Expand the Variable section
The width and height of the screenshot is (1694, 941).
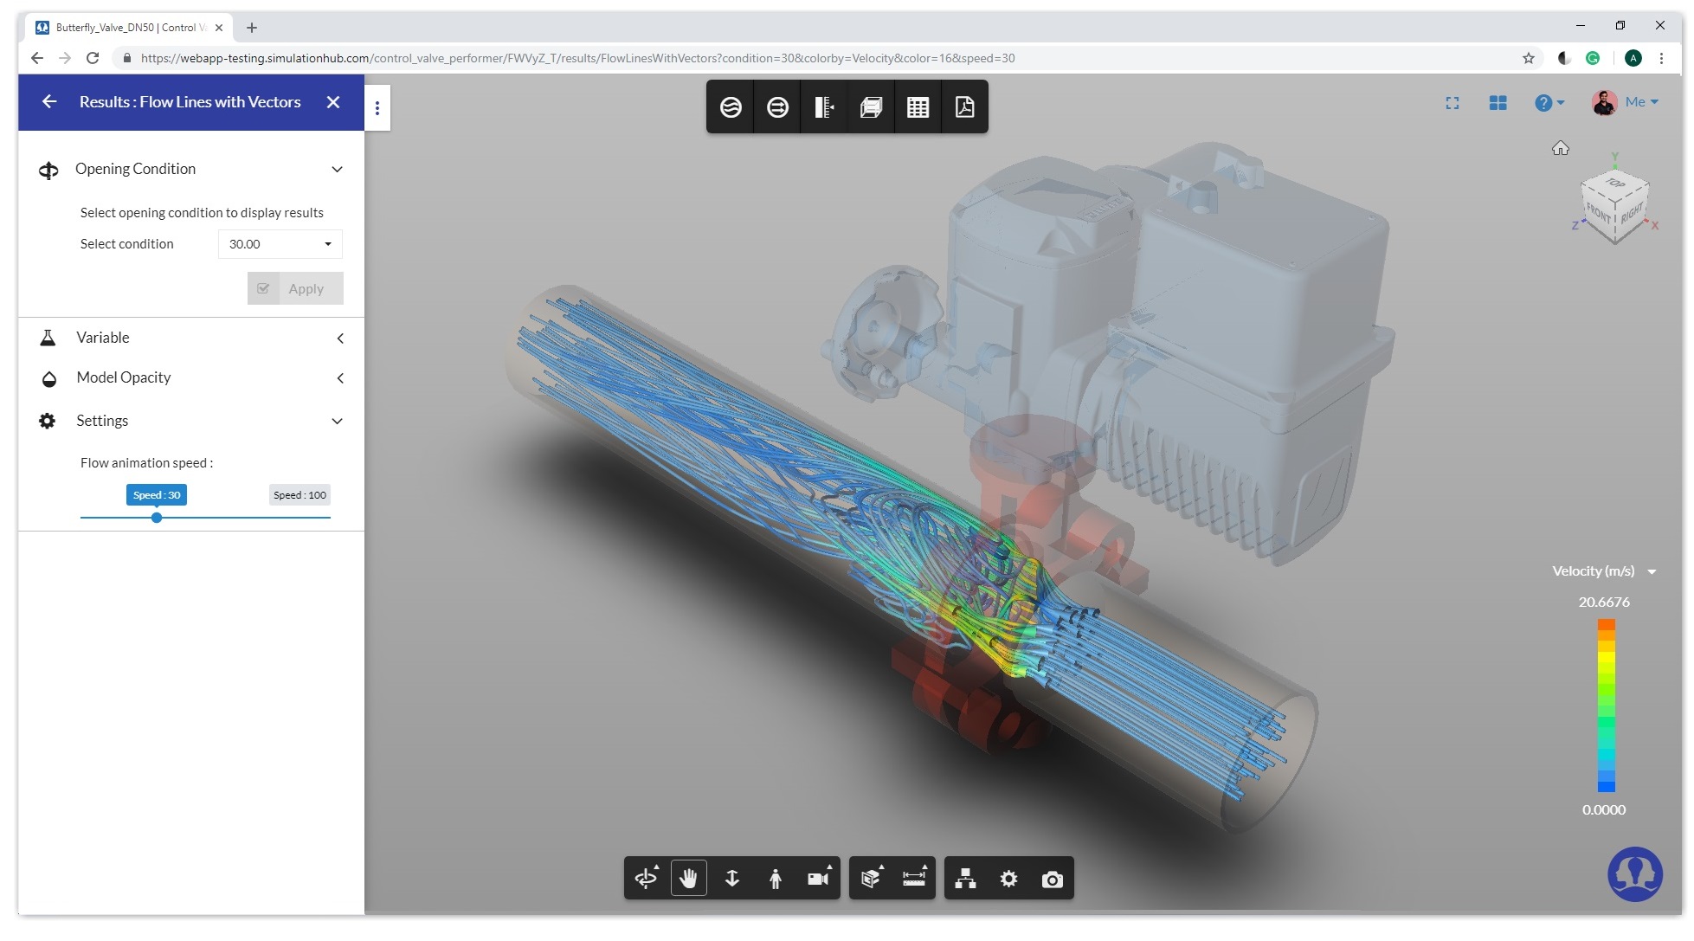340,338
